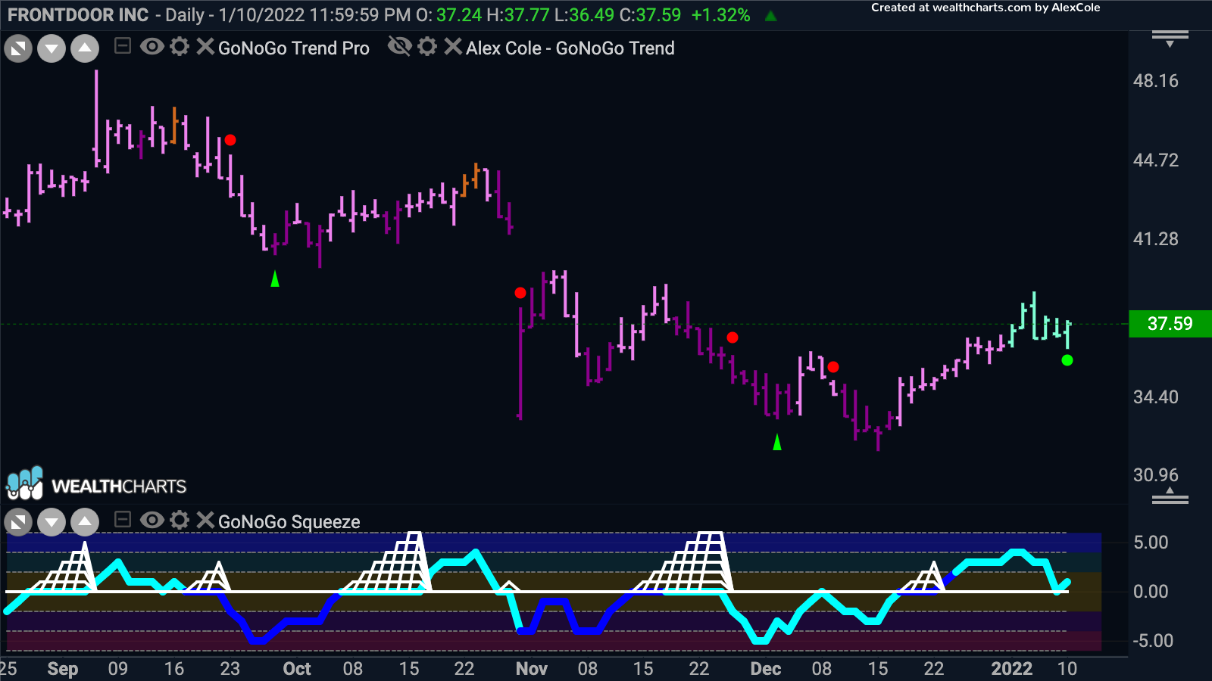The height and width of the screenshot is (681, 1212).
Task: Click the 5.00 squeeze scale label
Action: click(1151, 543)
